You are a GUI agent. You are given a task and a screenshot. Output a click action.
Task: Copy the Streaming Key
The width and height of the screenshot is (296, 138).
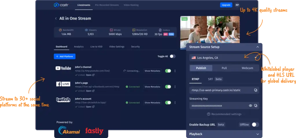coord(256,106)
